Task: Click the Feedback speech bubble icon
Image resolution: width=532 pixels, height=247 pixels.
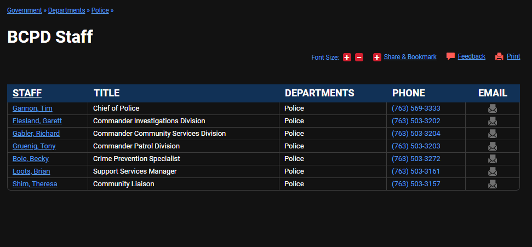Action: point(450,56)
